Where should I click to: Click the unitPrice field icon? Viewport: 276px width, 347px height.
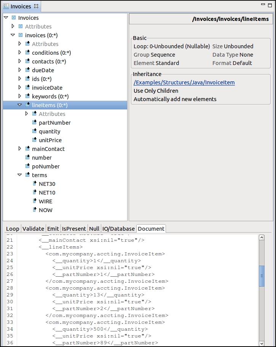pyautogui.click(x=35, y=140)
